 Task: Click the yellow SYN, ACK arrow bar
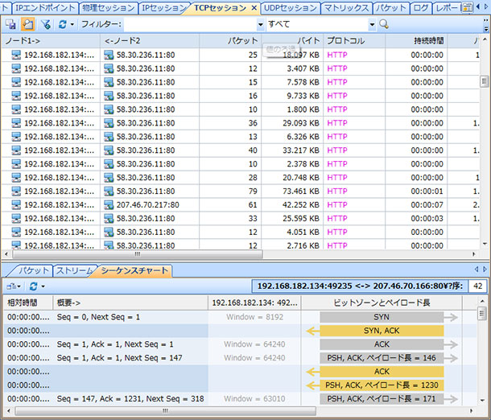click(382, 331)
